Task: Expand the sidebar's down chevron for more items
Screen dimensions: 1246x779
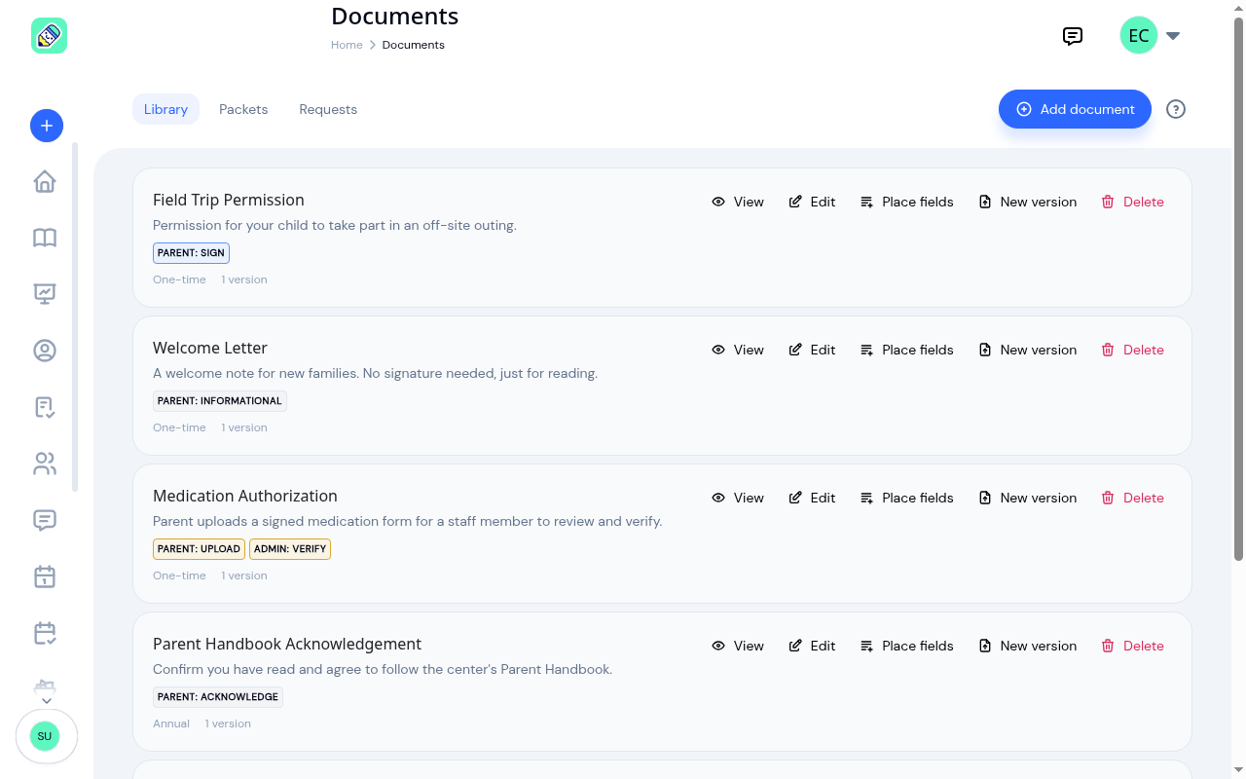Action: coord(46,700)
